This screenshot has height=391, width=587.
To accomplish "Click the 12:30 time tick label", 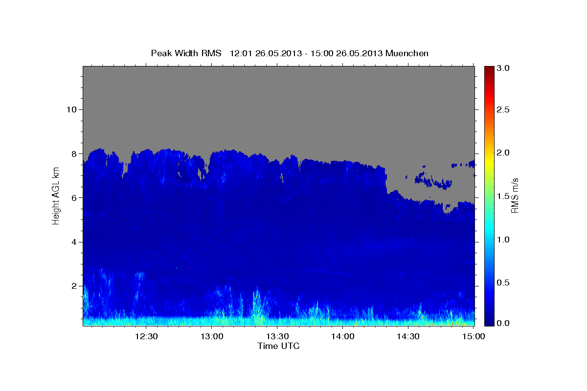I will click(146, 336).
